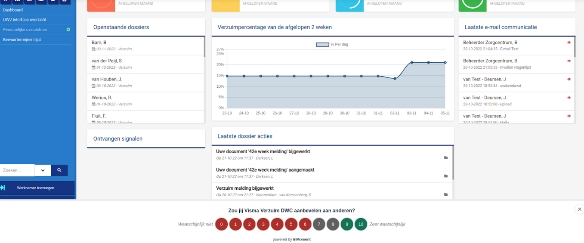
Task: Click the Ontvangen signalen panel header
Action: (146, 139)
